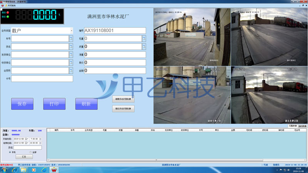Click the lookup icon beside 合同号 field

pyautogui.click(x=71, y=71)
